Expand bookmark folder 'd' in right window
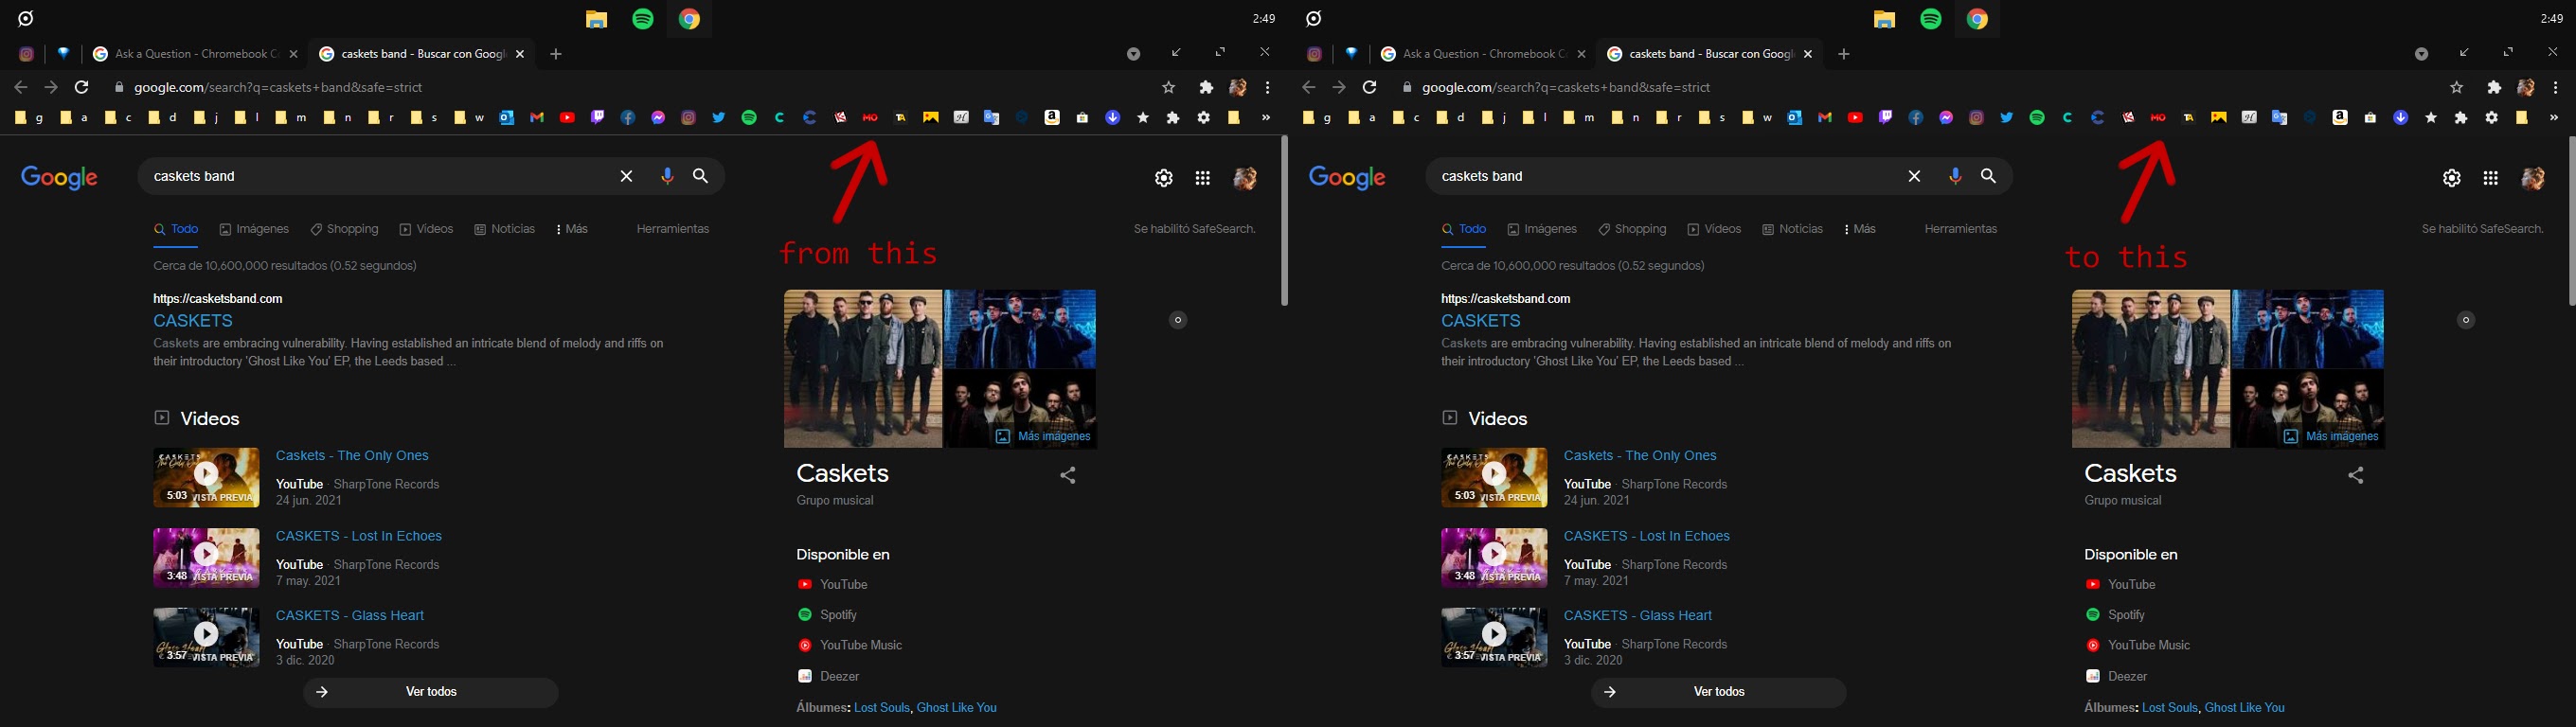The height and width of the screenshot is (727, 2576). [1451, 118]
